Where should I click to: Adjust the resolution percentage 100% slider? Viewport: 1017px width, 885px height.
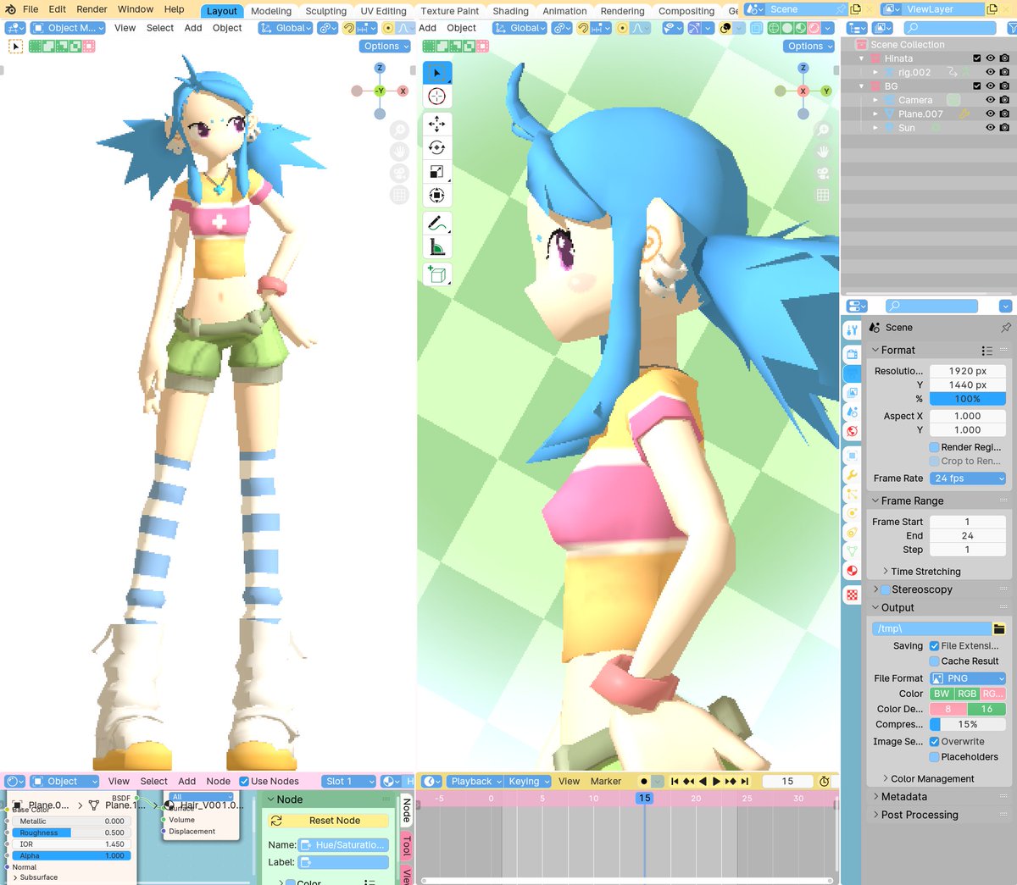(968, 399)
